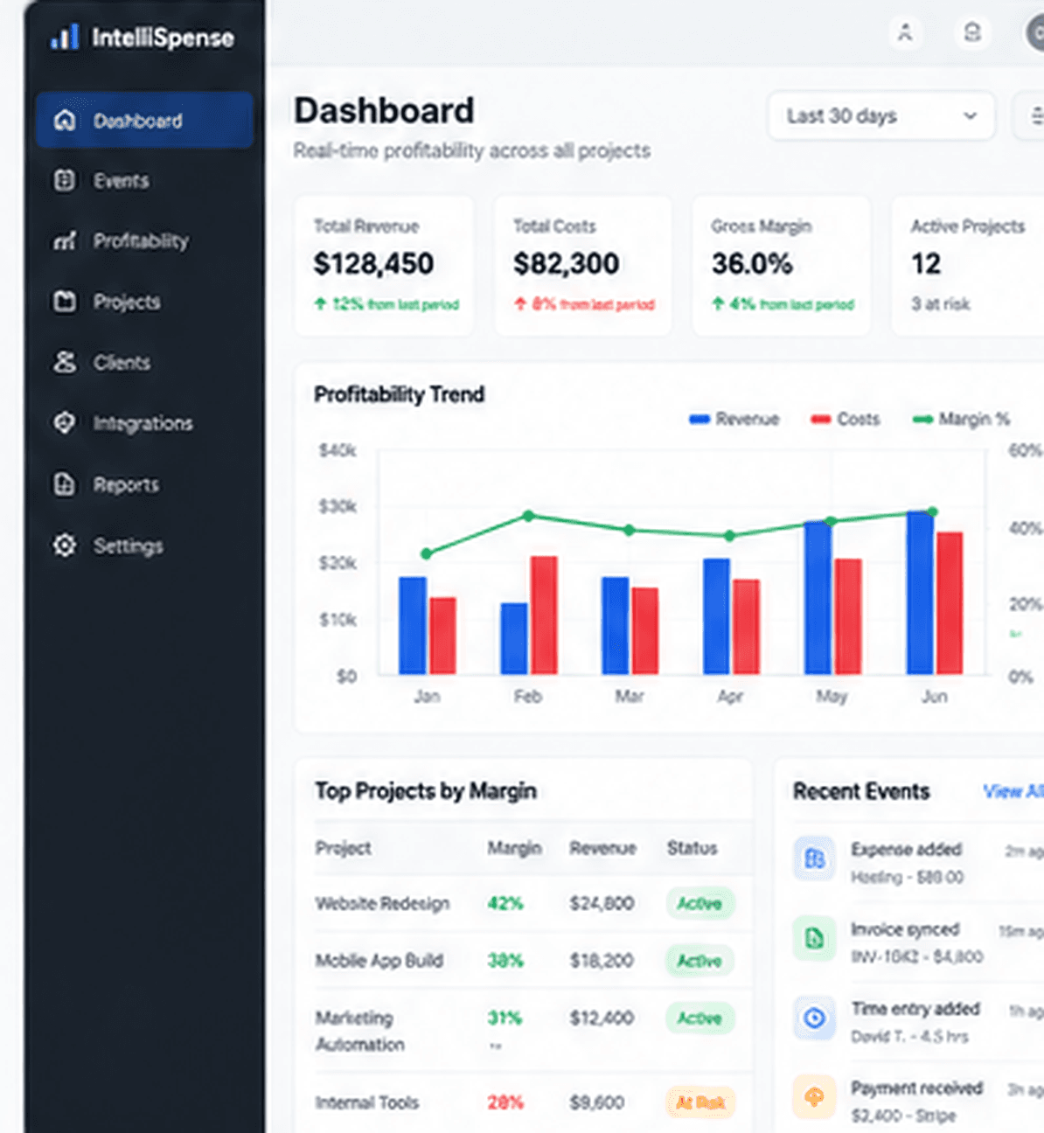
Task: Open Clients in the sidebar
Action: click(144, 362)
